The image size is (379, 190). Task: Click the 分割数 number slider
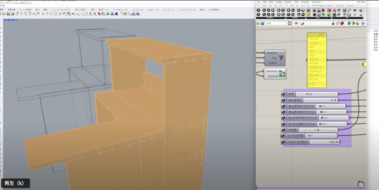tap(313, 130)
